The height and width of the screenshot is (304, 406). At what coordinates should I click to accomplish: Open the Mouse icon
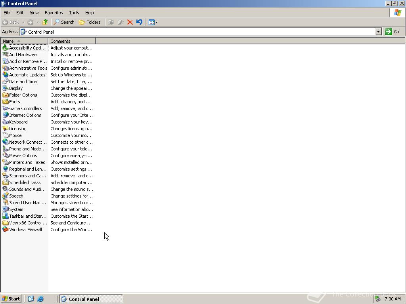tap(6, 135)
